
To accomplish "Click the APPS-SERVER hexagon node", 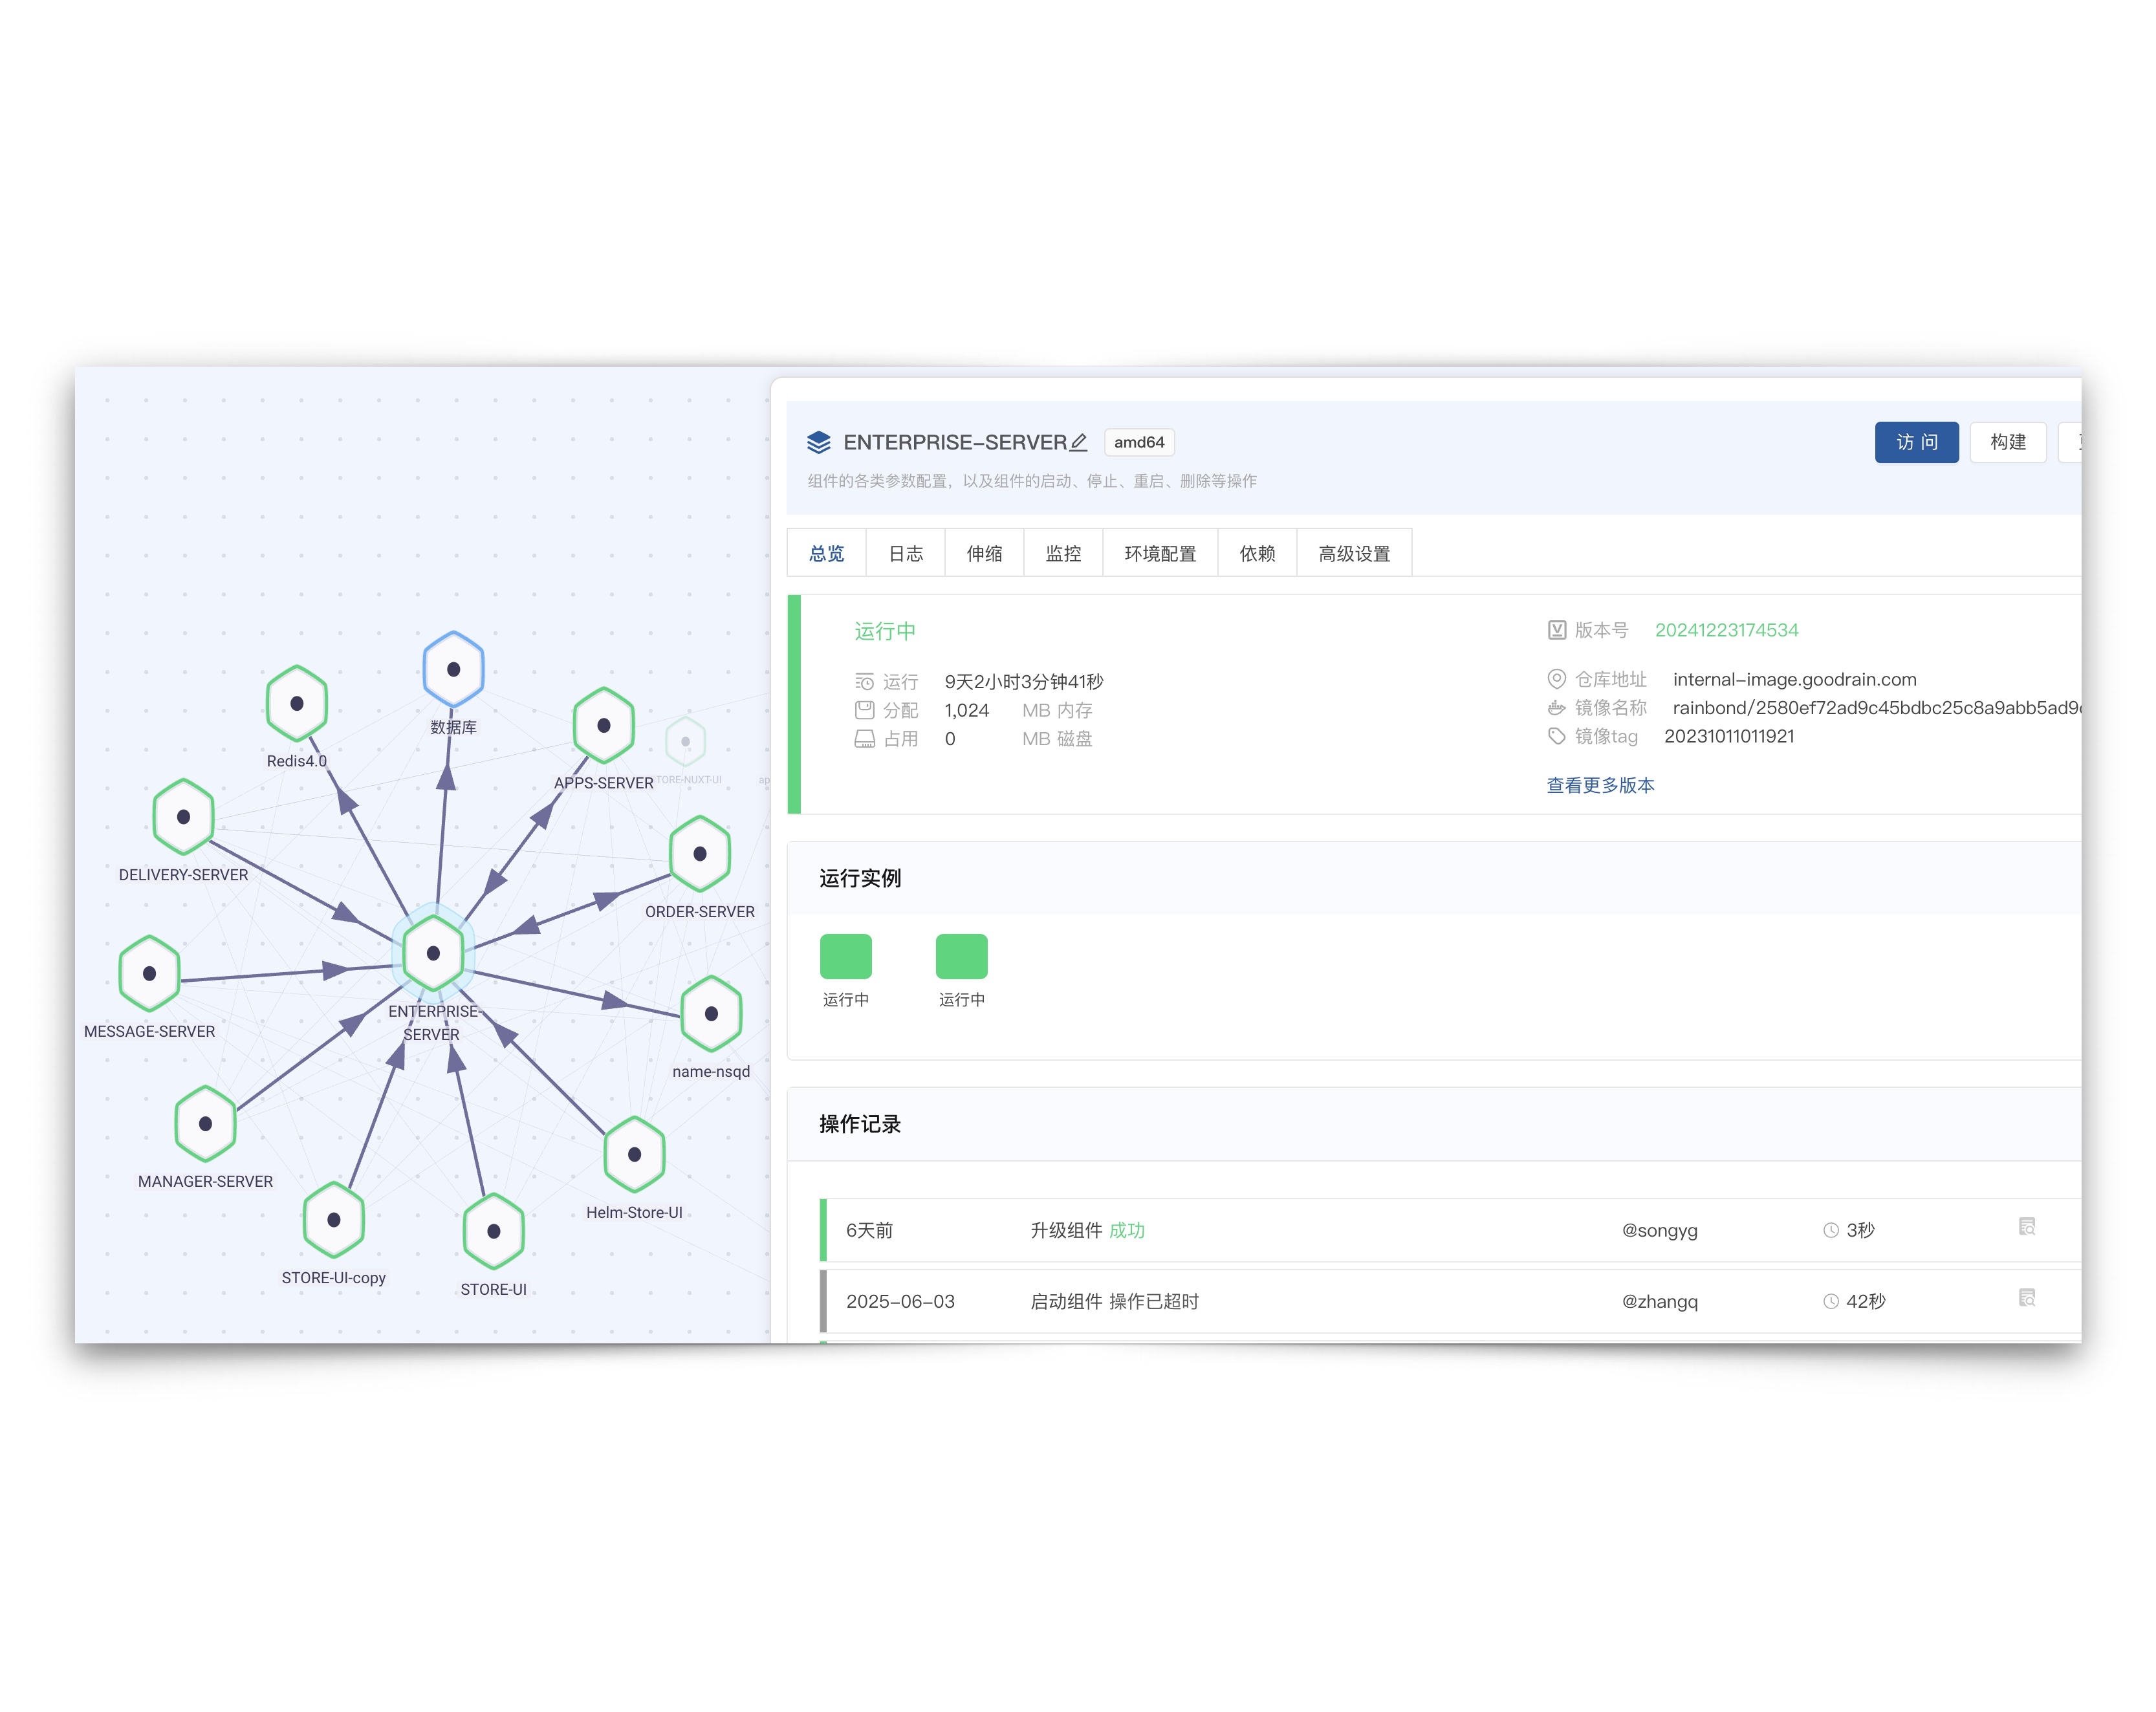I will click(x=603, y=725).
